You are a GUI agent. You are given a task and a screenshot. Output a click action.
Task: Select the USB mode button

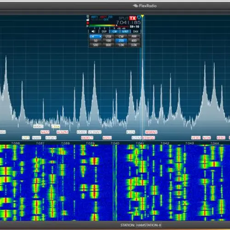(108, 36)
